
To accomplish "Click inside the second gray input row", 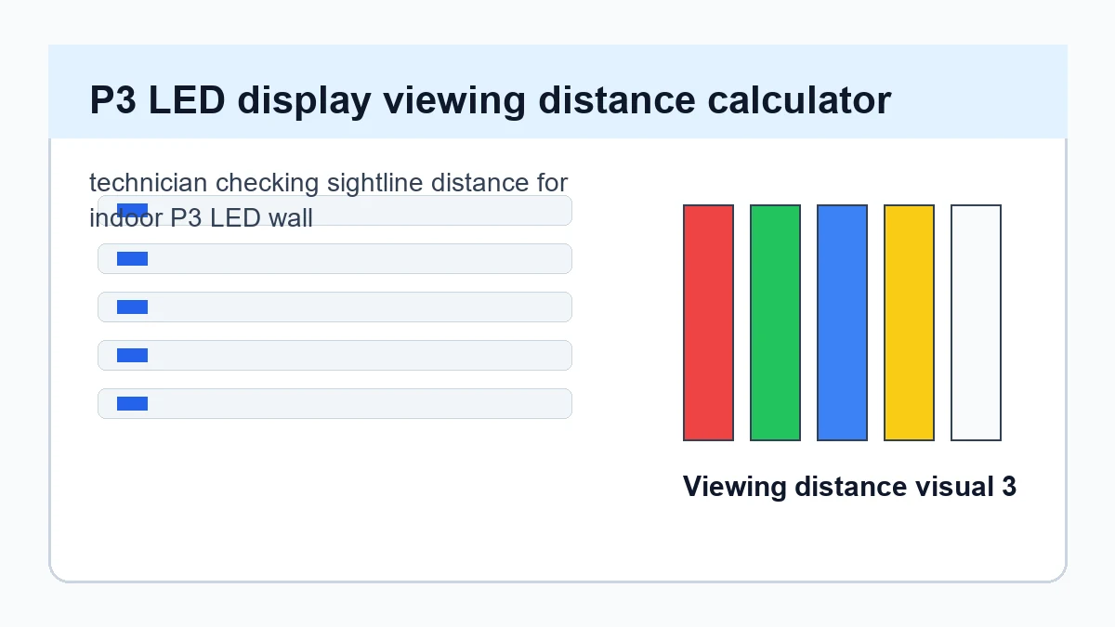I will click(x=334, y=258).
